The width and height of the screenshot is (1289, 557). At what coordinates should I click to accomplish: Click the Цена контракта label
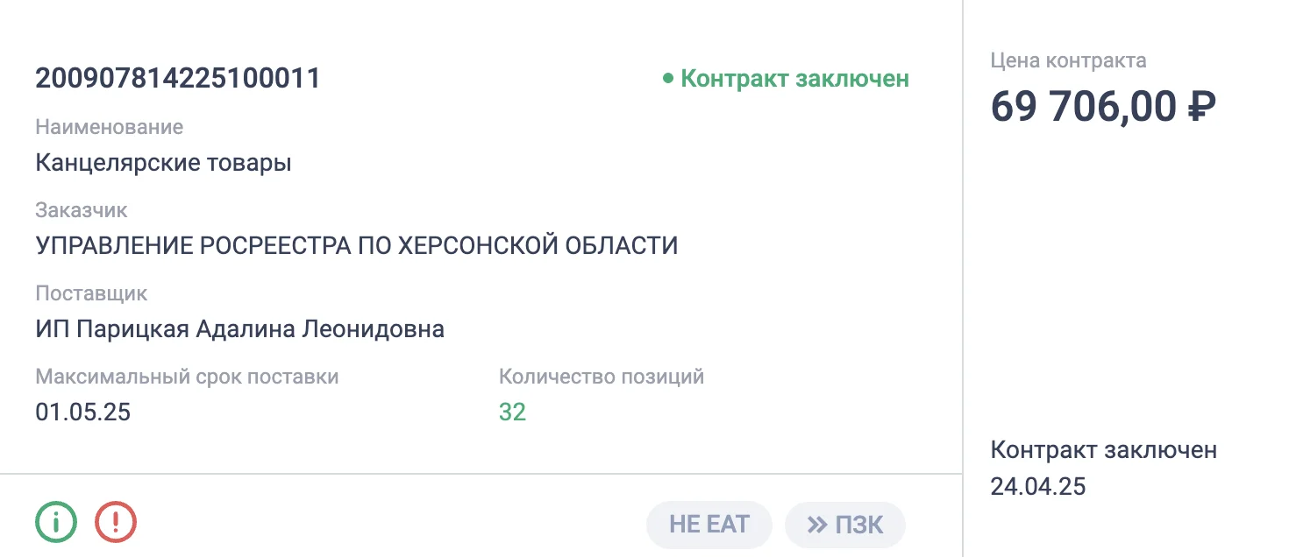point(1068,60)
